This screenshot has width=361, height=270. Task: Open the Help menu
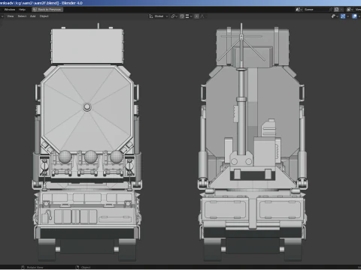[x=22, y=10]
